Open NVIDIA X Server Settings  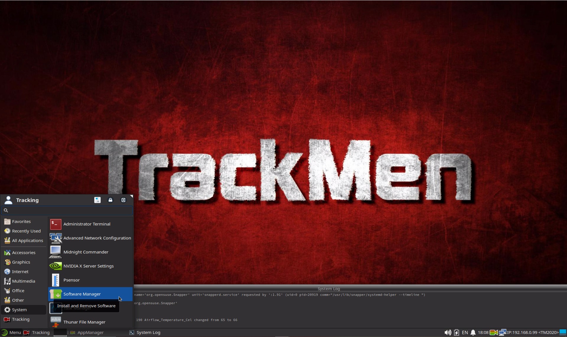[x=88, y=266]
